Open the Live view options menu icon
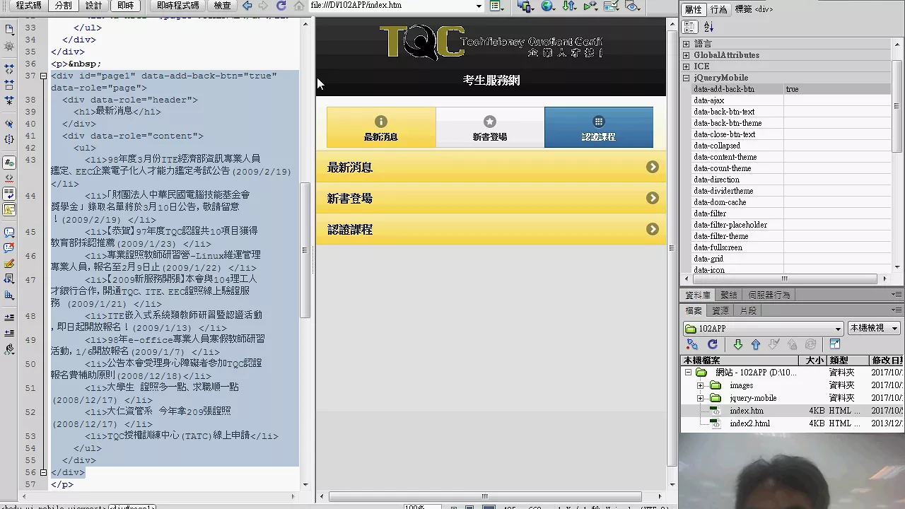This screenshot has height=509, width=905. 496,6
